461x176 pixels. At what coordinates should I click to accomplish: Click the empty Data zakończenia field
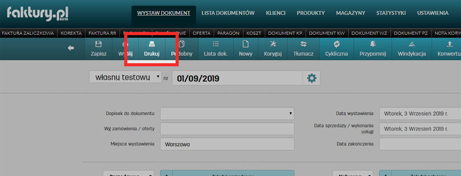point(420,144)
